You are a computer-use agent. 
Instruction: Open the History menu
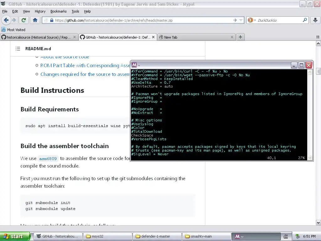pyautogui.click(x=40, y=11)
